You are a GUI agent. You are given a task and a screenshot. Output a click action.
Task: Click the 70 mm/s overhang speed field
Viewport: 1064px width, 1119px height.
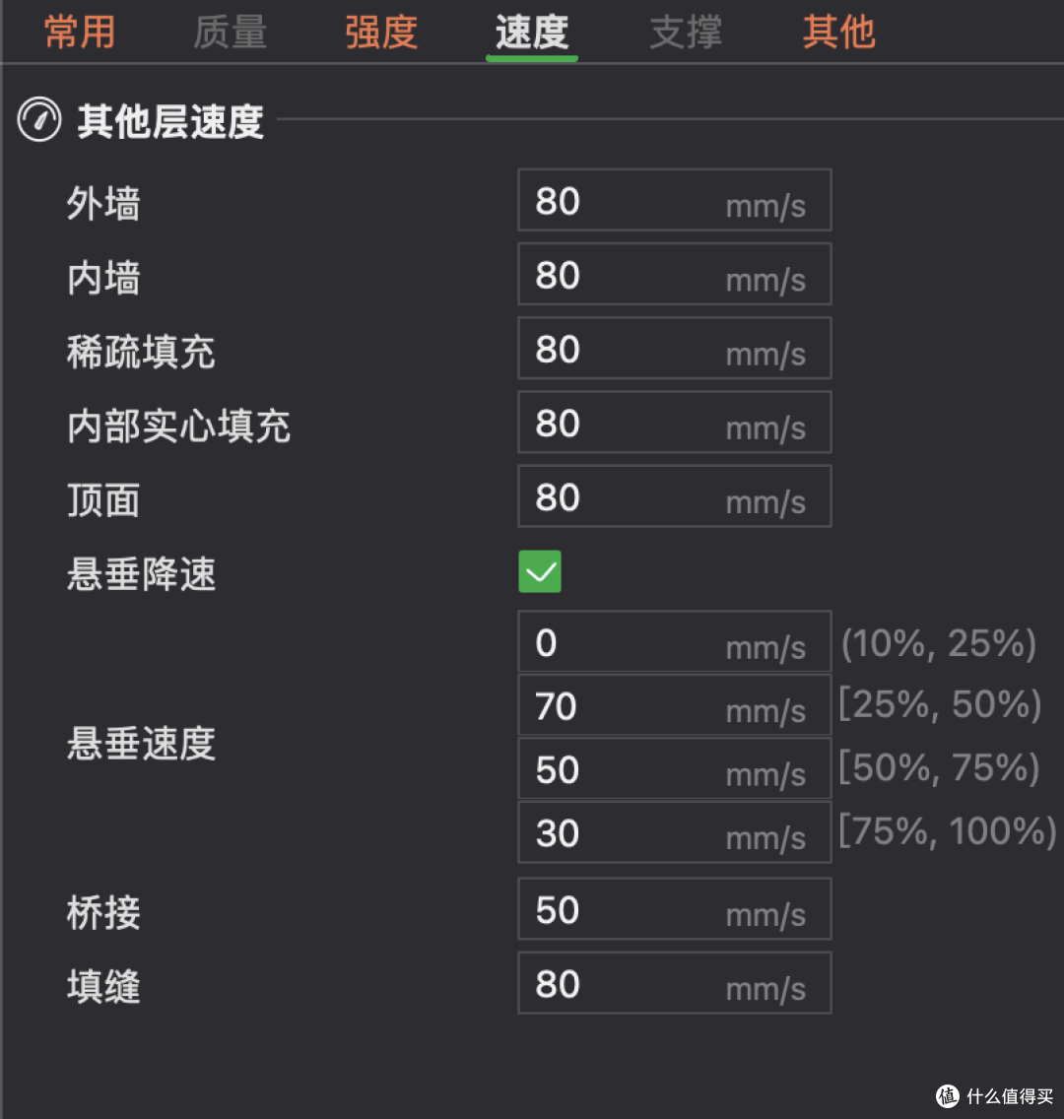[x=675, y=705]
